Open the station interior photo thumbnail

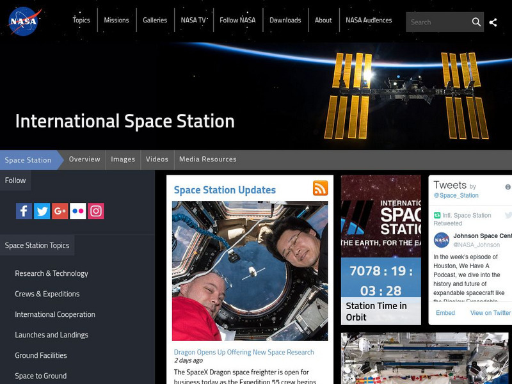tap(424, 358)
